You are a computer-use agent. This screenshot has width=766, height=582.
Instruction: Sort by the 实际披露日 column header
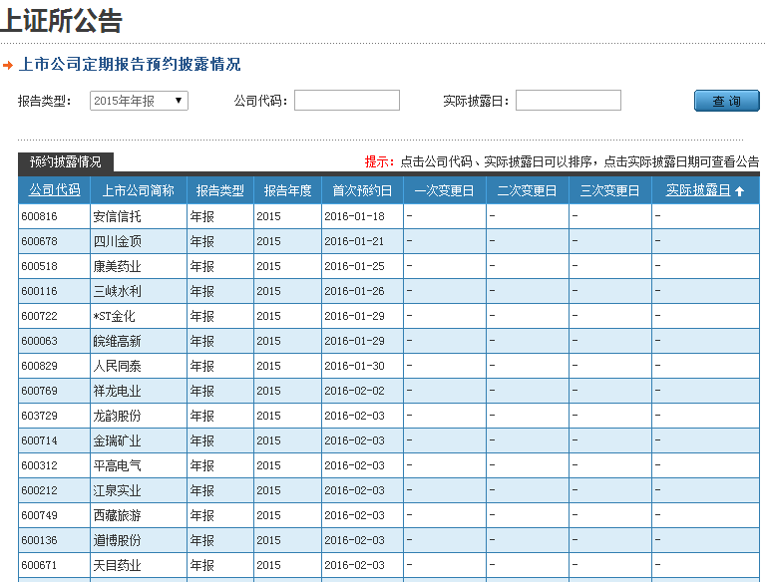pyautogui.click(x=698, y=190)
